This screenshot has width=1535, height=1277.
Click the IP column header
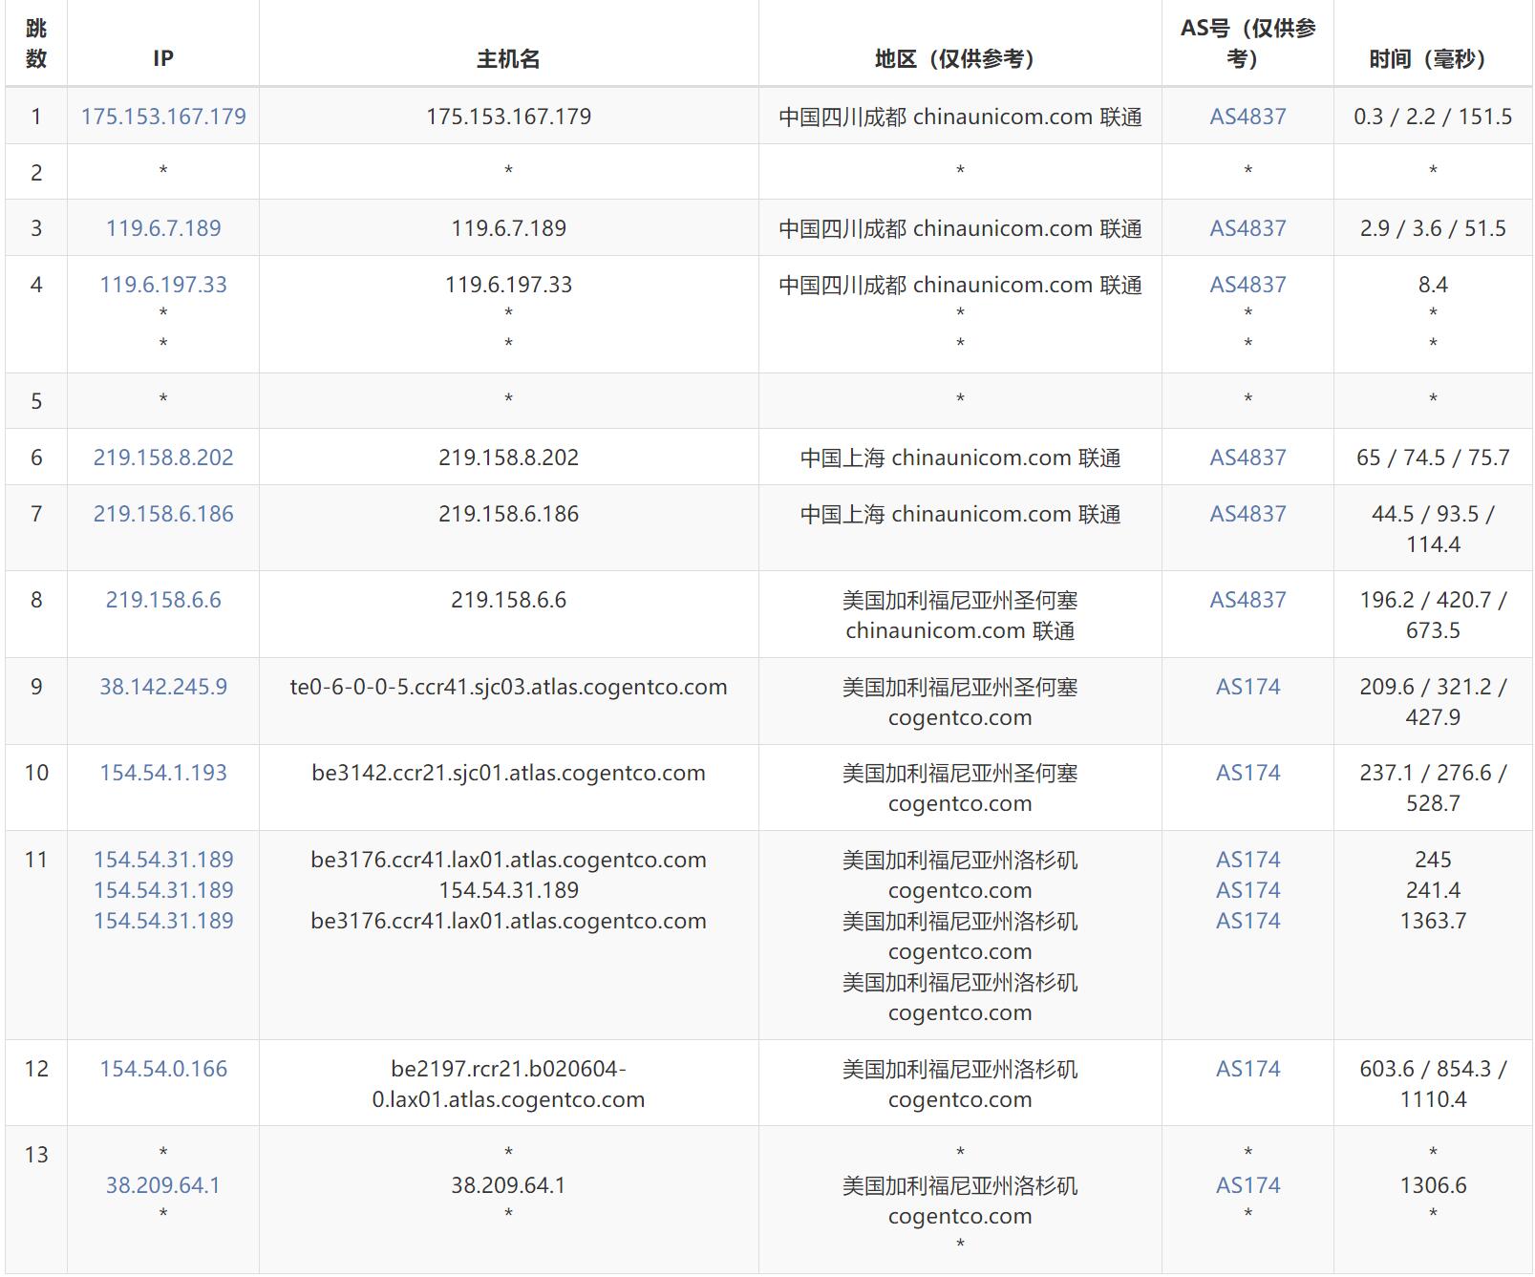pos(163,59)
